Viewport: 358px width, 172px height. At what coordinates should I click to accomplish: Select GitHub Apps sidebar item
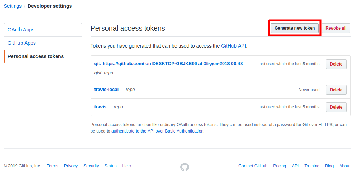click(x=22, y=43)
